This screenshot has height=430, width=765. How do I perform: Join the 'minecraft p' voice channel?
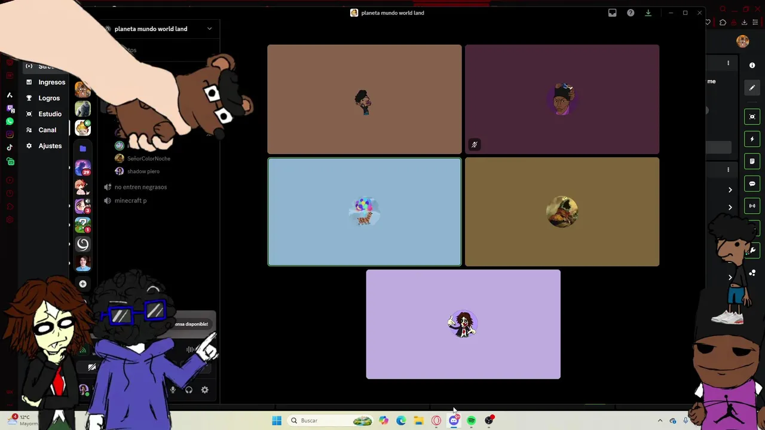(x=130, y=201)
